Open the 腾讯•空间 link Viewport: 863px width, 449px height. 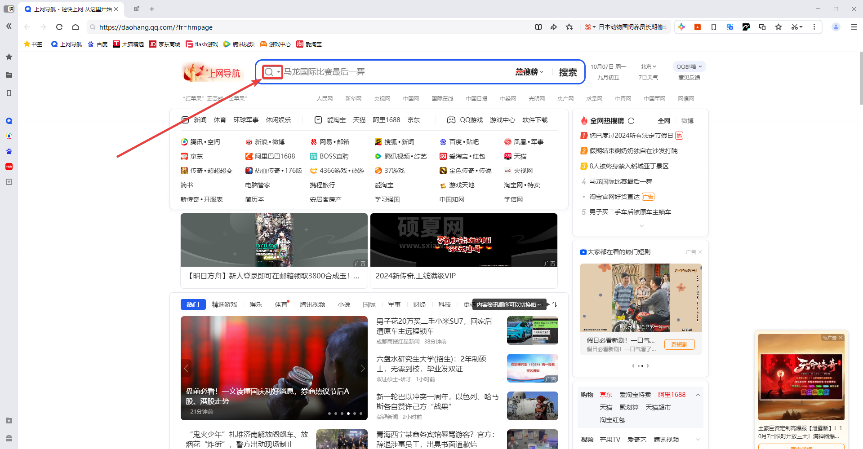click(x=200, y=142)
